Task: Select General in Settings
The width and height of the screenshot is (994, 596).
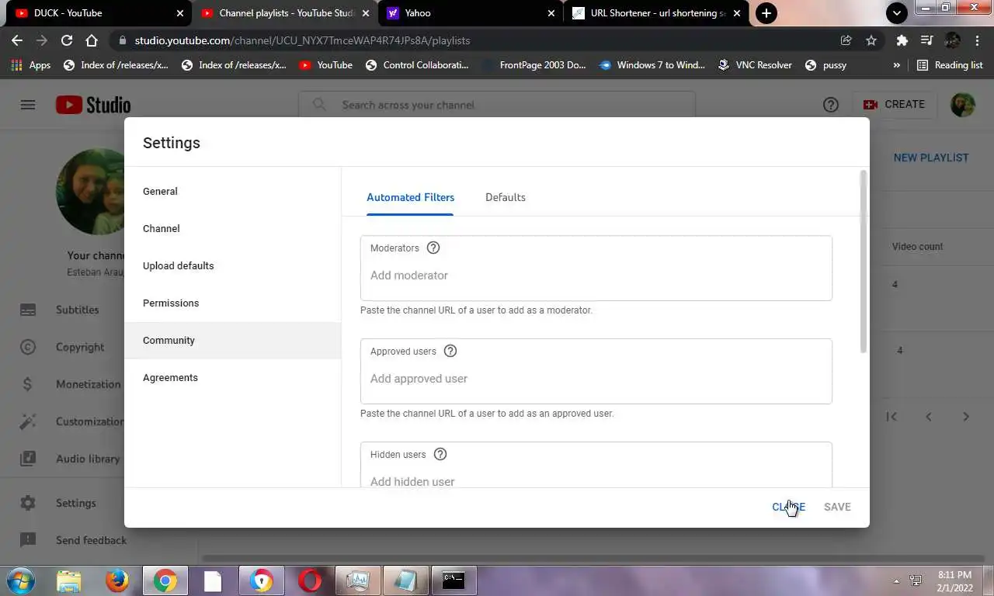Action: tap(233, 191)
